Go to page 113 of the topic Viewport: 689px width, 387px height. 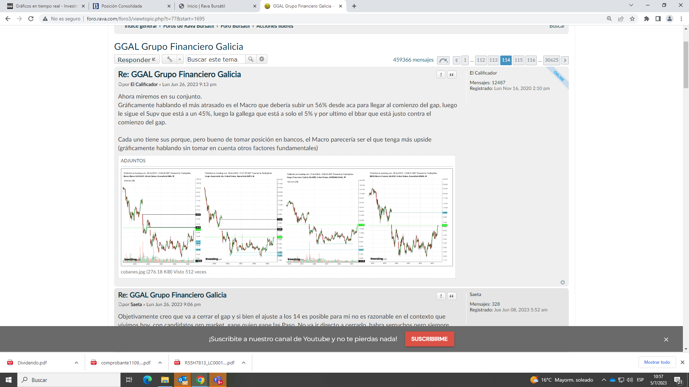pyautogui.click(x=493, y=60)
